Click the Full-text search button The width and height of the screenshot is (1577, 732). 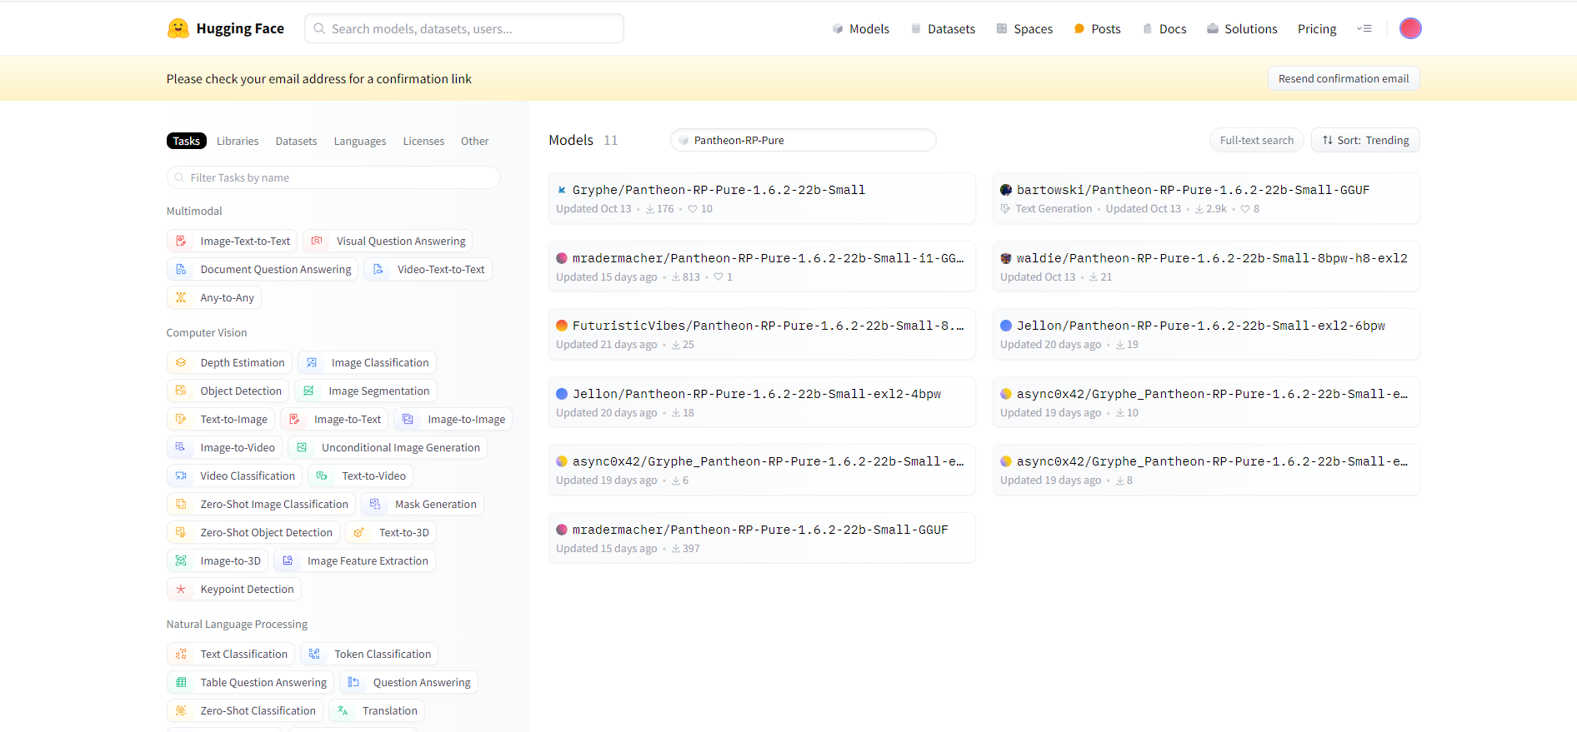[1257, 140]
